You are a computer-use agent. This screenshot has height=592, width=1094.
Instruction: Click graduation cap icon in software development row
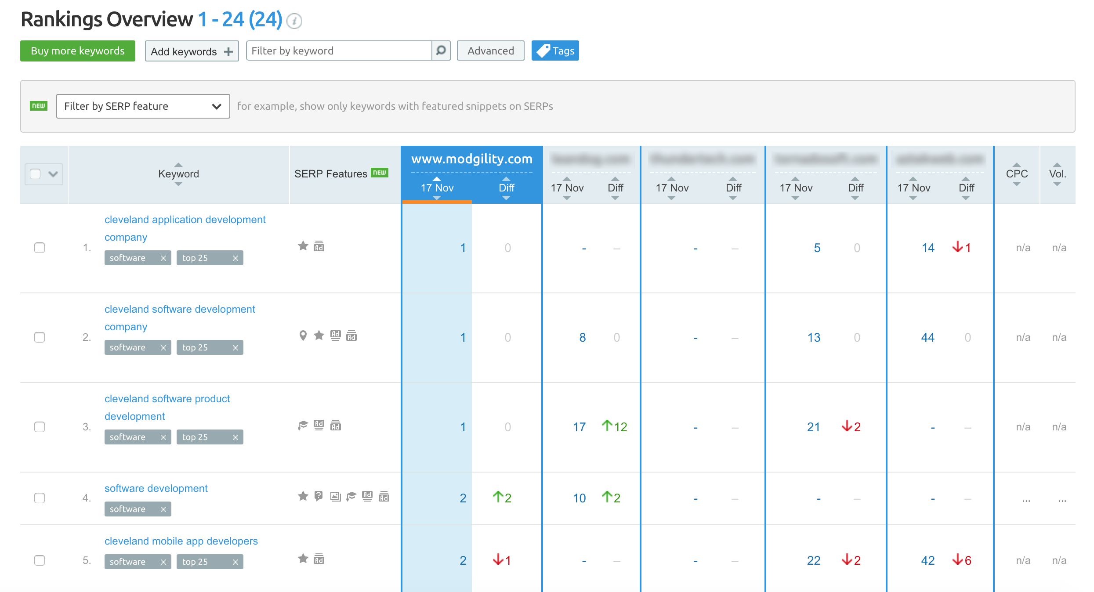[351, 496]
